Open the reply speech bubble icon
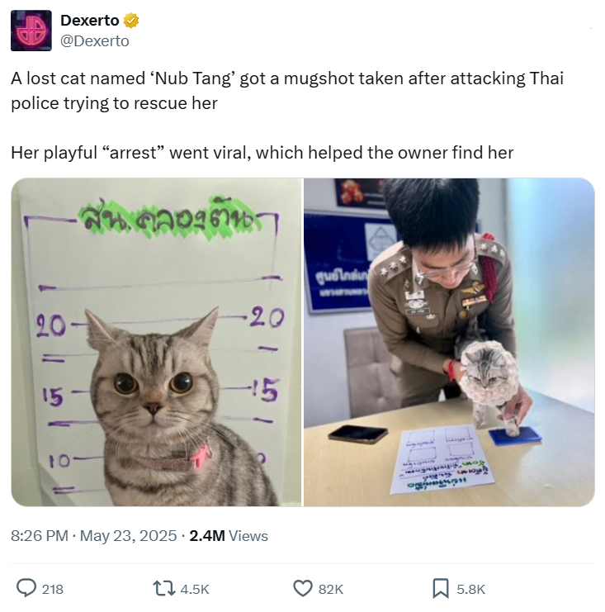 point(26,589)
